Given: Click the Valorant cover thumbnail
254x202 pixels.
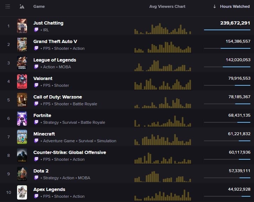Looking at the screenshot, I should pyautogui.click(x=22, y=81).
